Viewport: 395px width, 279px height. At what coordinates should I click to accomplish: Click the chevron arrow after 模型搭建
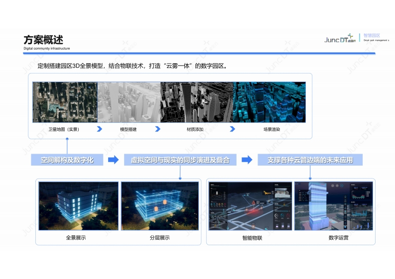point(158,129)
